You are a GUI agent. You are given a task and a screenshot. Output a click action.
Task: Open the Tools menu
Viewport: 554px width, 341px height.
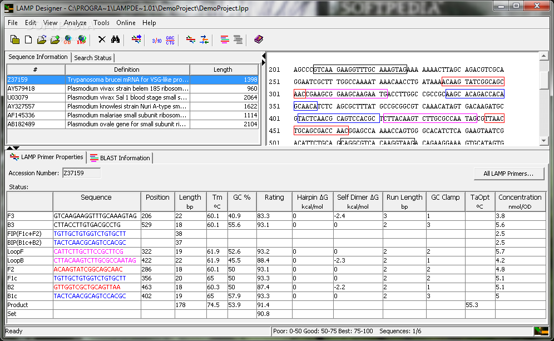101,23
